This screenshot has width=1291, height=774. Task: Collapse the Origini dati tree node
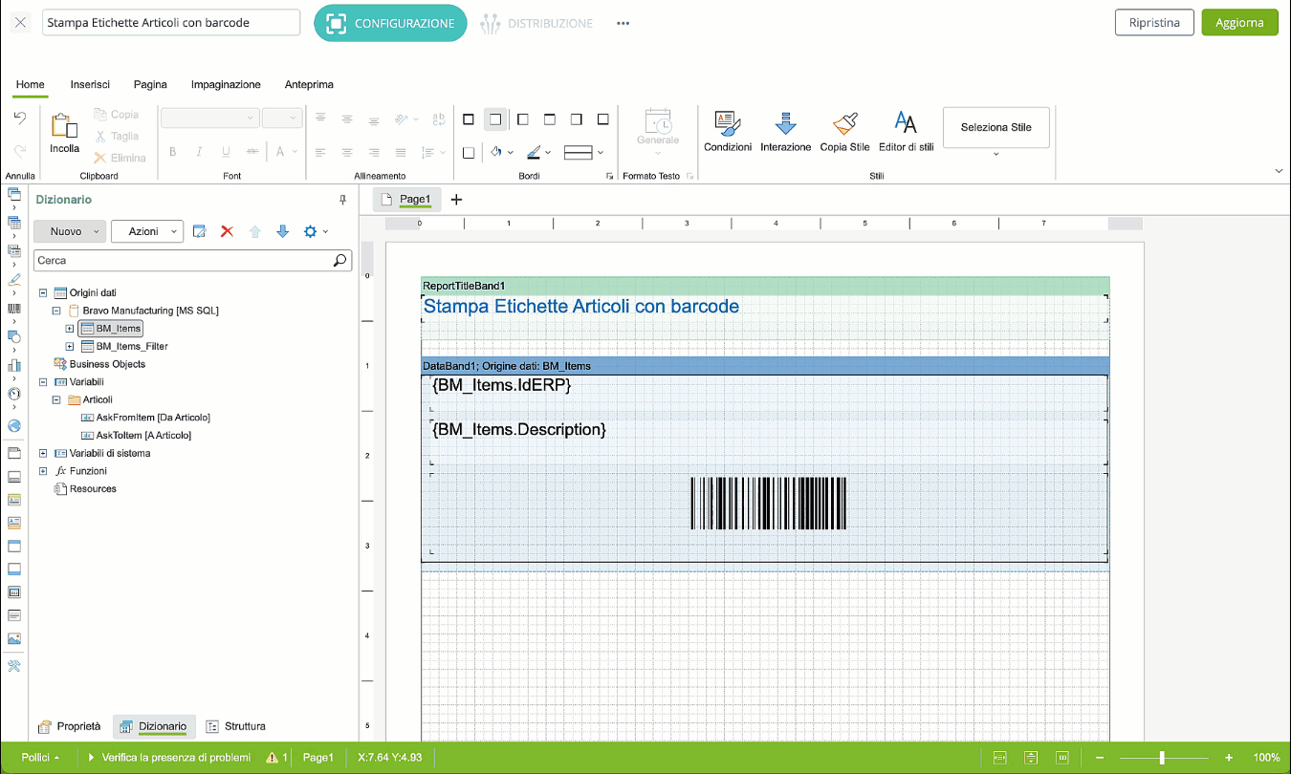click(43, 292)
